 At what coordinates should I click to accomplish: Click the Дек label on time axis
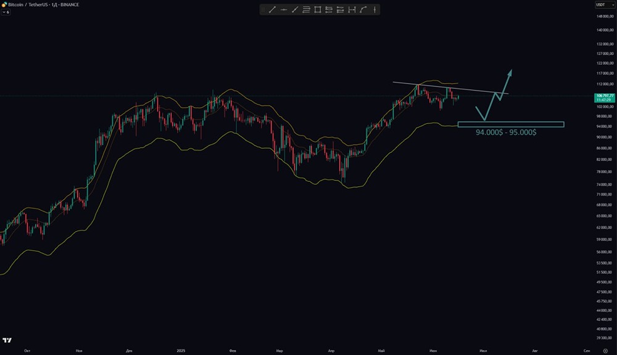click(x=129, y=351)
